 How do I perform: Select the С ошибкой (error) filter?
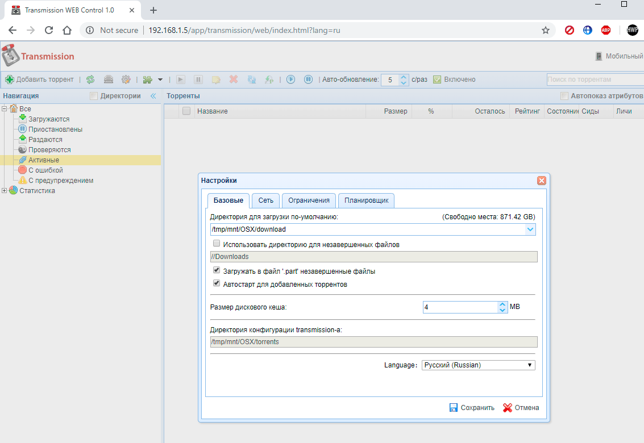tap(45, 170)
